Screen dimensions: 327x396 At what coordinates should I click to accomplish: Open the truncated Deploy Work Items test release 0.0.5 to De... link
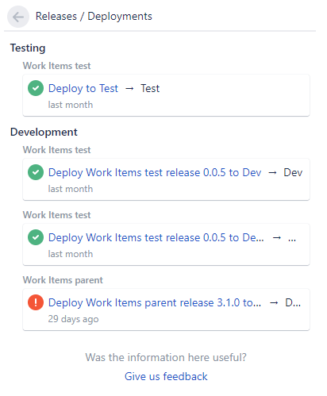point(156,237)
